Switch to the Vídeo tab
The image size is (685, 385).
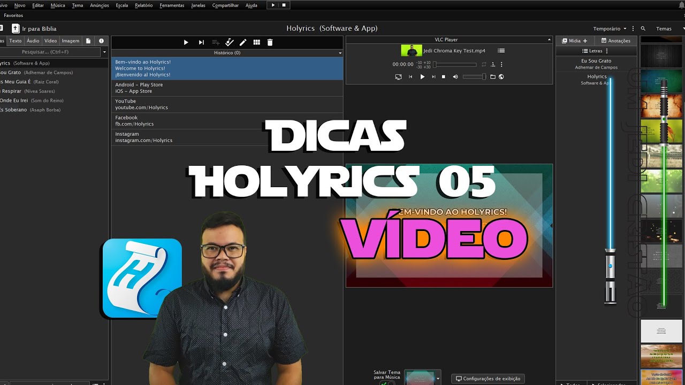click(51, 41)
